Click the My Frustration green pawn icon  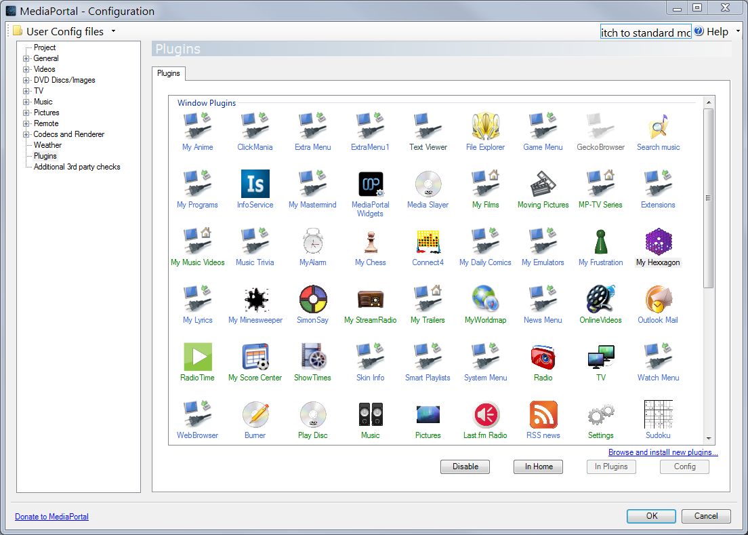(x=600, y=241)
